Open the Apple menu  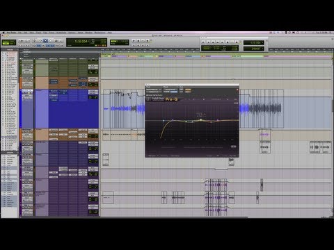(x=3, y=33)
